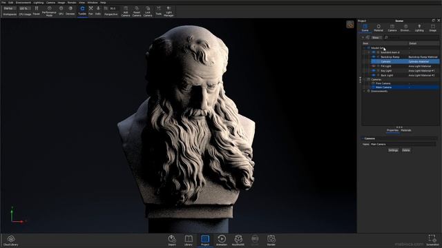Click the Fill Light Area Light Material cell

pos(420,66)
